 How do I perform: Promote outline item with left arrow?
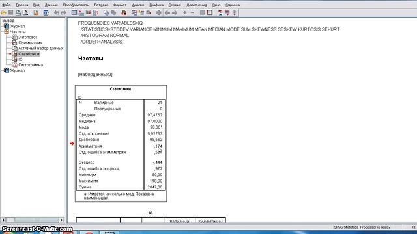point(167,12)
